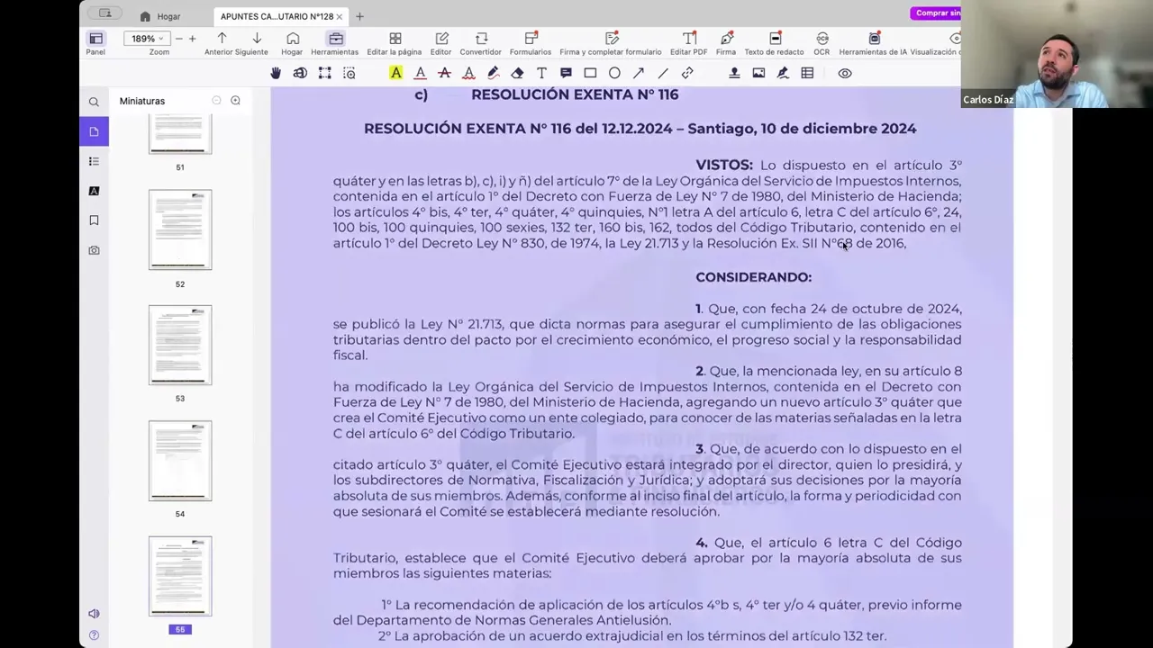Select the eraser annotation tool
This screenshot has height=648, width=1153.
click(x=517, y=73)
